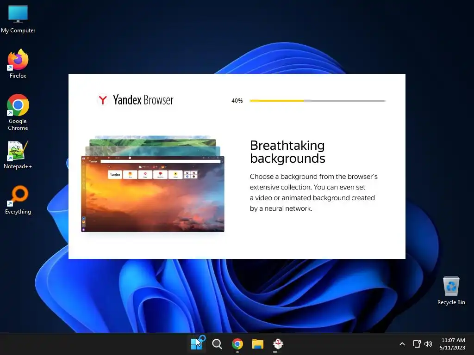Open the Windows Start menu
The width and height of the screenshot is (474, 355).
pyautogui.click(x=196, y=344)
